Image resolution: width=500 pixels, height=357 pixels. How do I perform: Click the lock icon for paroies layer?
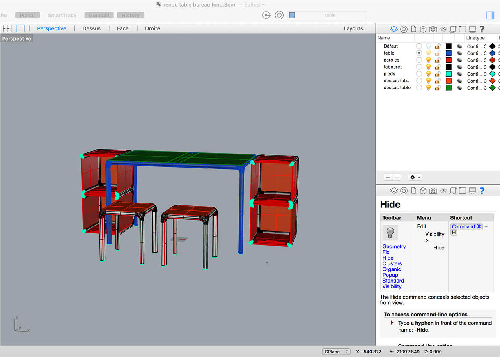438,60
